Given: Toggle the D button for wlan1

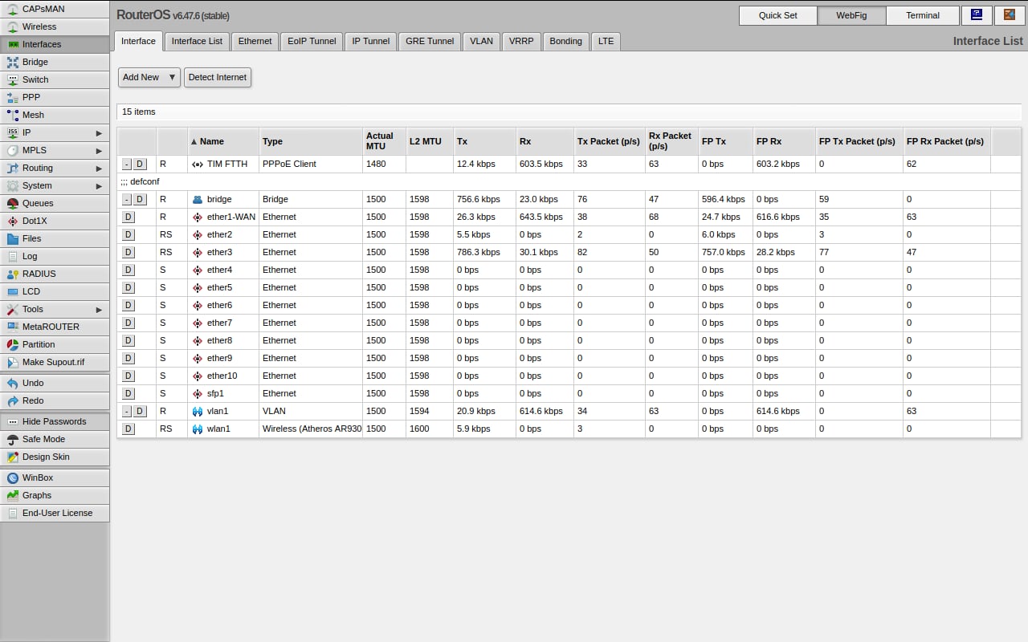Looking at the screenshot, I should pos(128,429).
